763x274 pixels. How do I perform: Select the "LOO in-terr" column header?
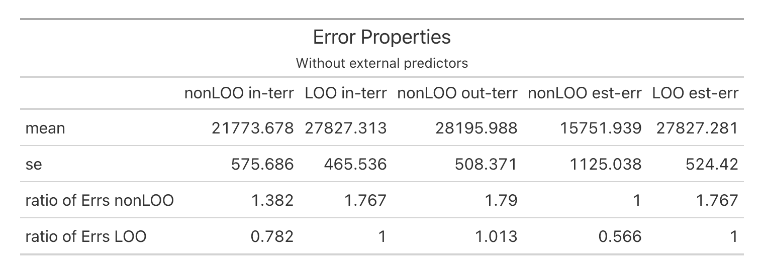pos(346,93)
